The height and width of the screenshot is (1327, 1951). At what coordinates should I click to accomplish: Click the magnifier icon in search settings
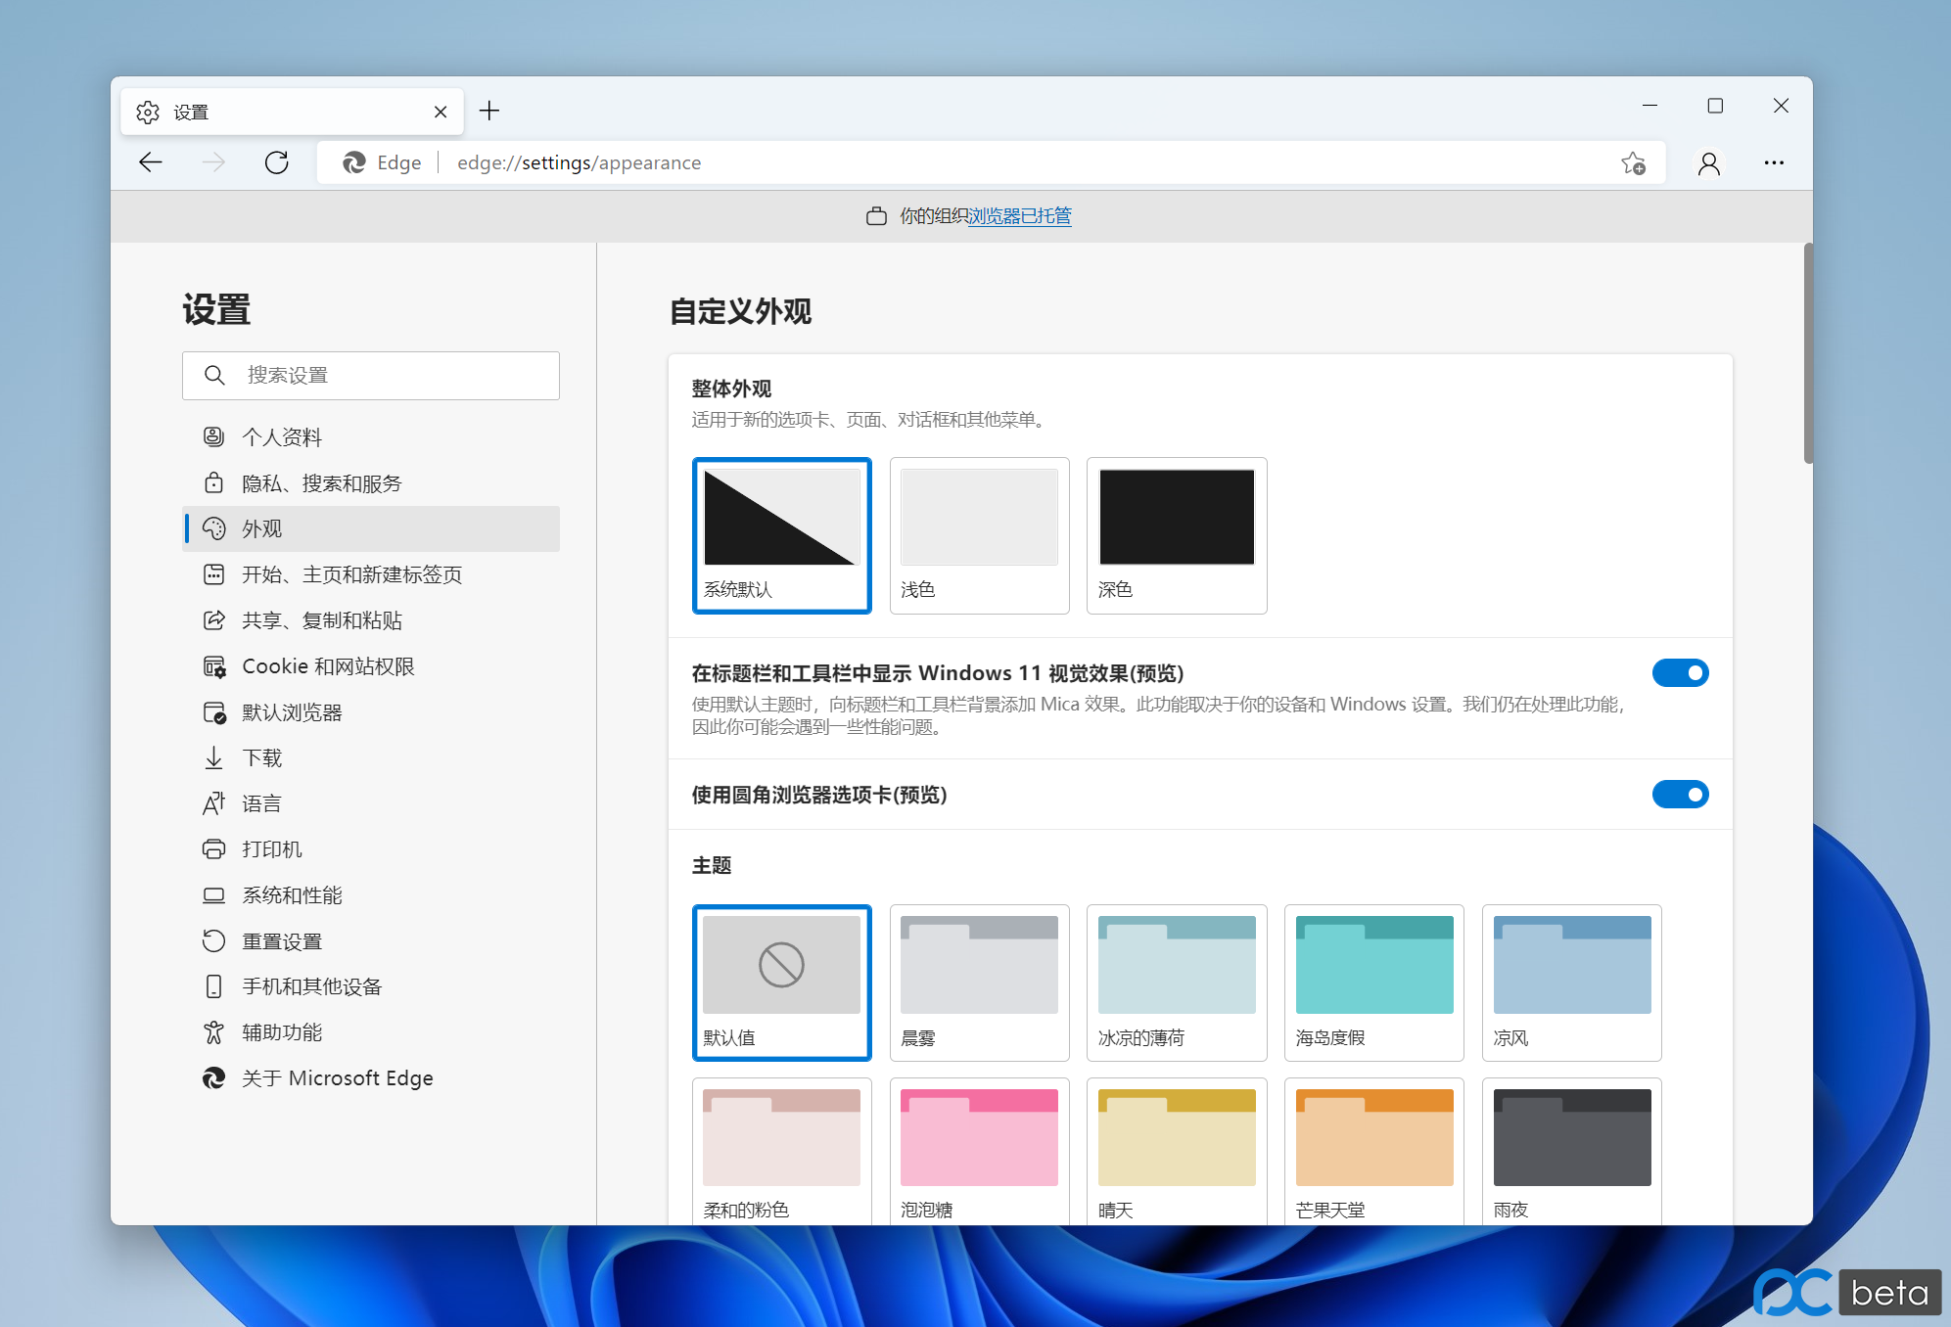tap(214, 376)
